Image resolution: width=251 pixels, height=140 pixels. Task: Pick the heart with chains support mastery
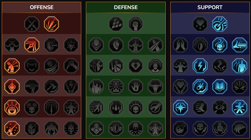click(180, 86)
